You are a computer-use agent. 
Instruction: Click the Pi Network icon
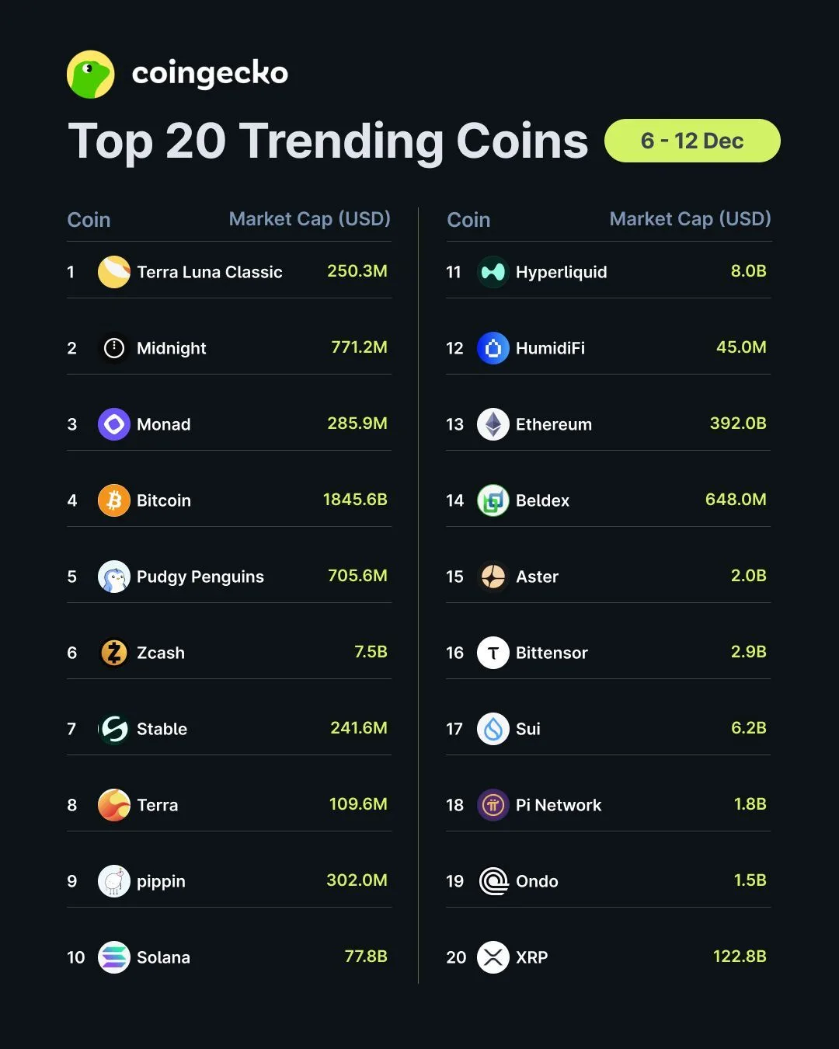point(493,805)
